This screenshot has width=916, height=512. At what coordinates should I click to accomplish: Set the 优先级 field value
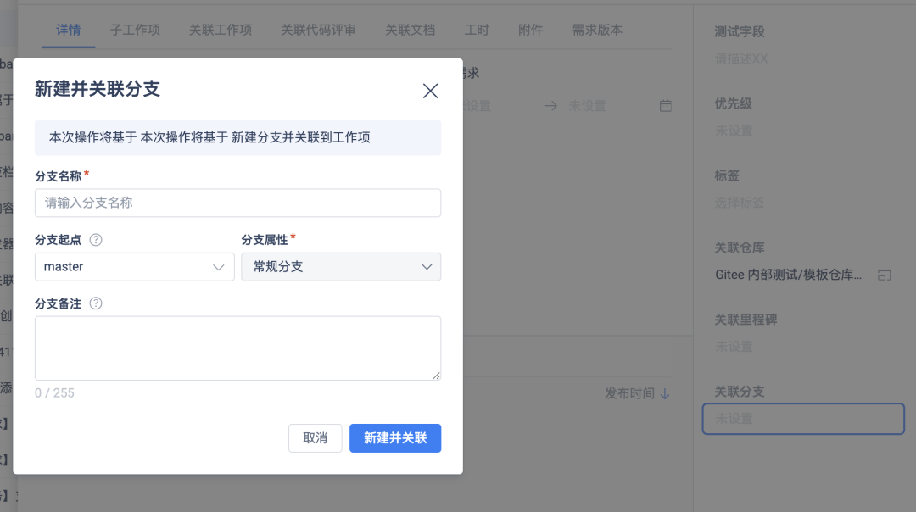coord(734,131)
